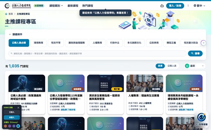The height and width of the screenshot is (130, 211).
Task: Expand the 課程類別 dropdown menu
Action: click(x=56, y=6)
